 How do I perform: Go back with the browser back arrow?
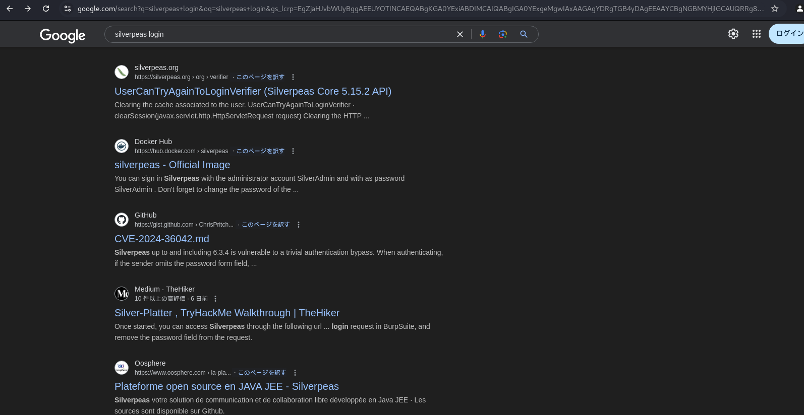coord(10,9)
